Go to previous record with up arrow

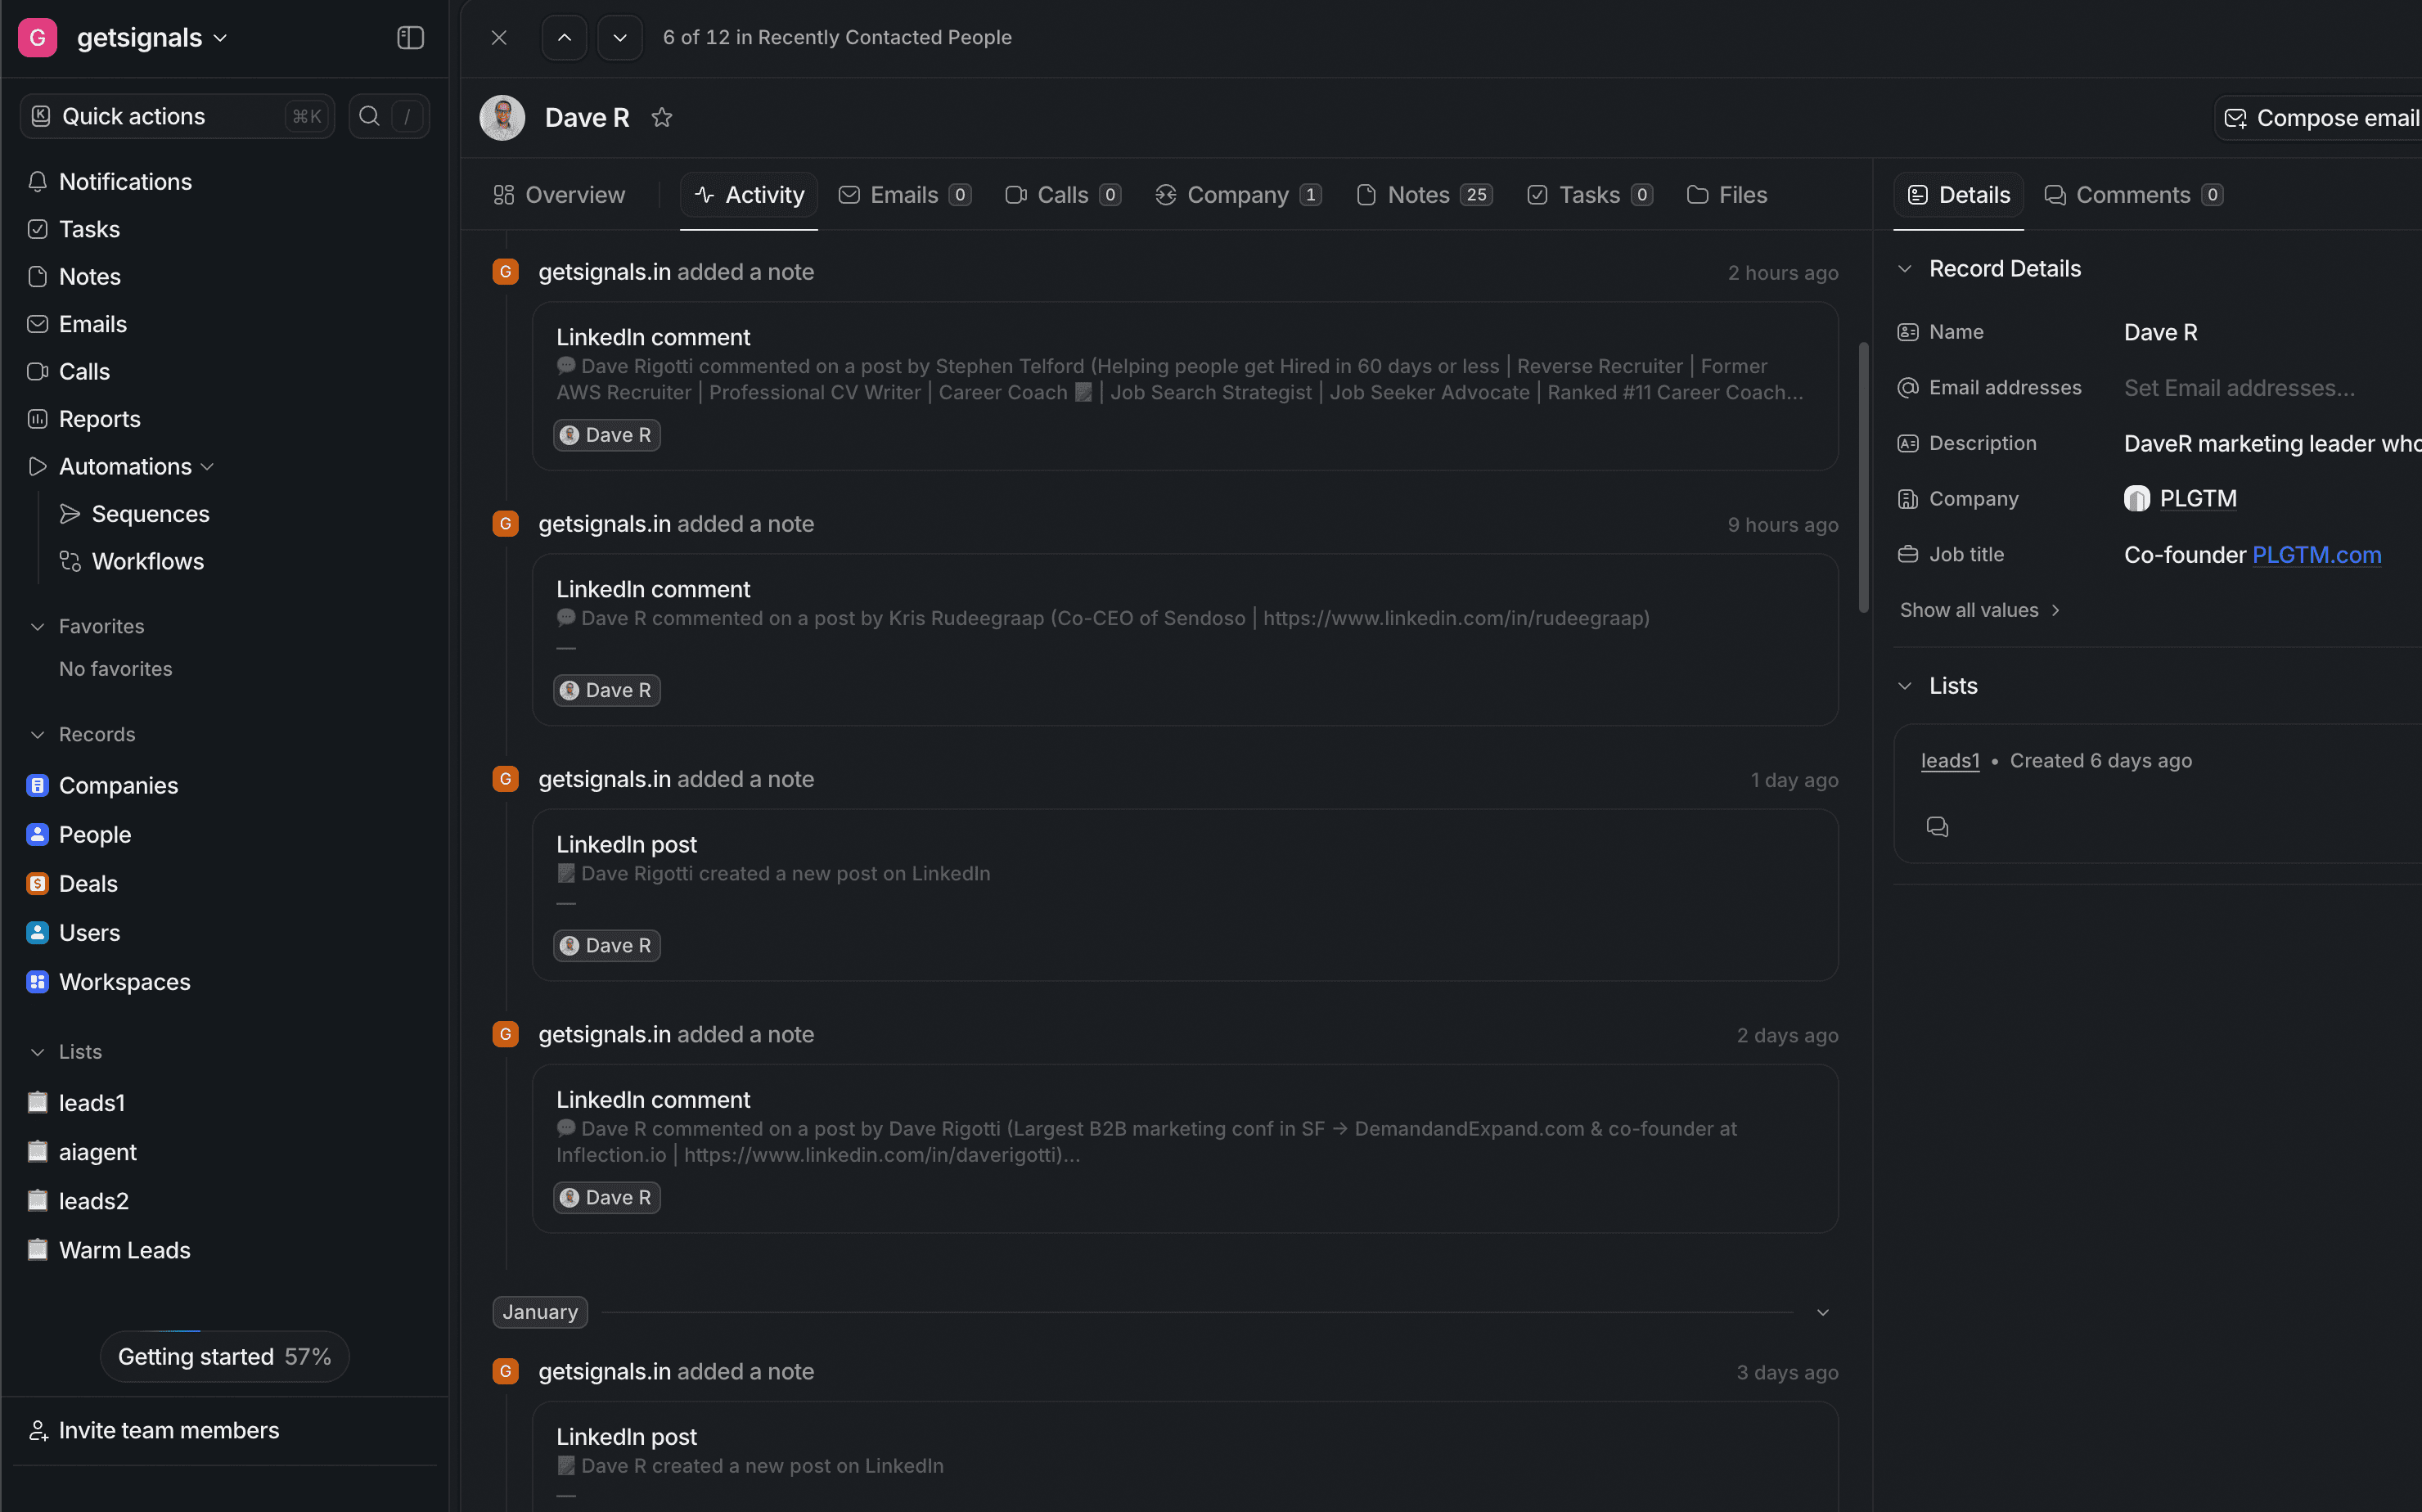point(564,38)
